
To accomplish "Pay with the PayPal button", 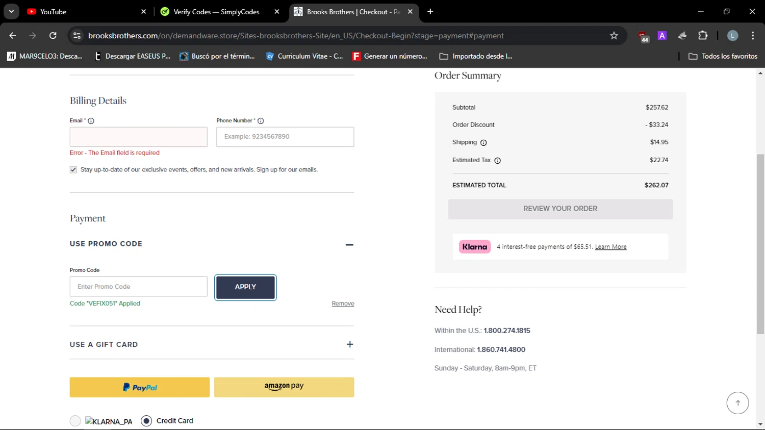I will 140,387.
